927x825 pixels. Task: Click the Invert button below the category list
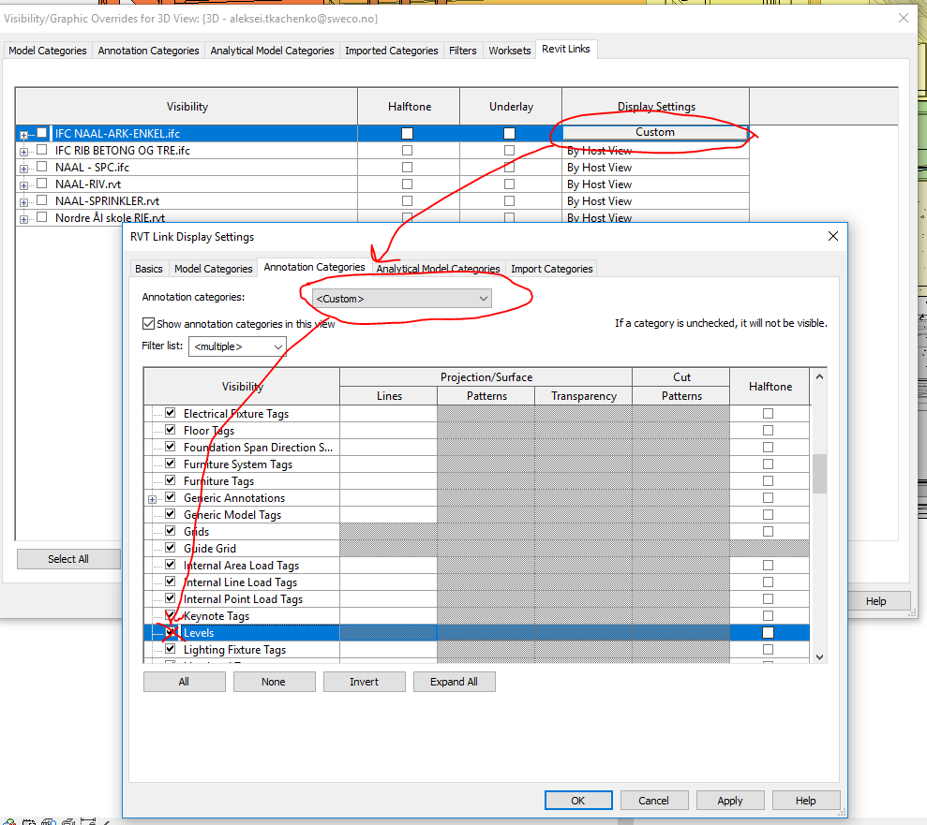[x=364, y=682]
